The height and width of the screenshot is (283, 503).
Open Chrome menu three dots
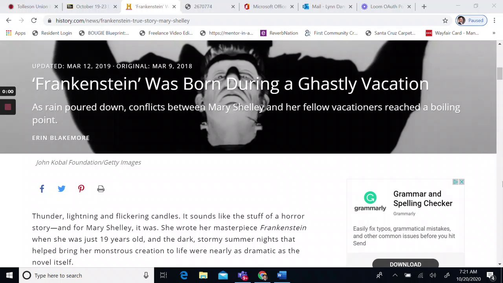494,20
